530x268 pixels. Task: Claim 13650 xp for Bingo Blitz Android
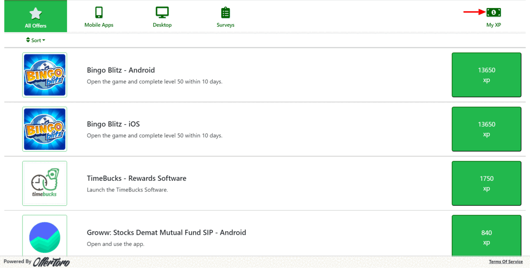(486, 75)
